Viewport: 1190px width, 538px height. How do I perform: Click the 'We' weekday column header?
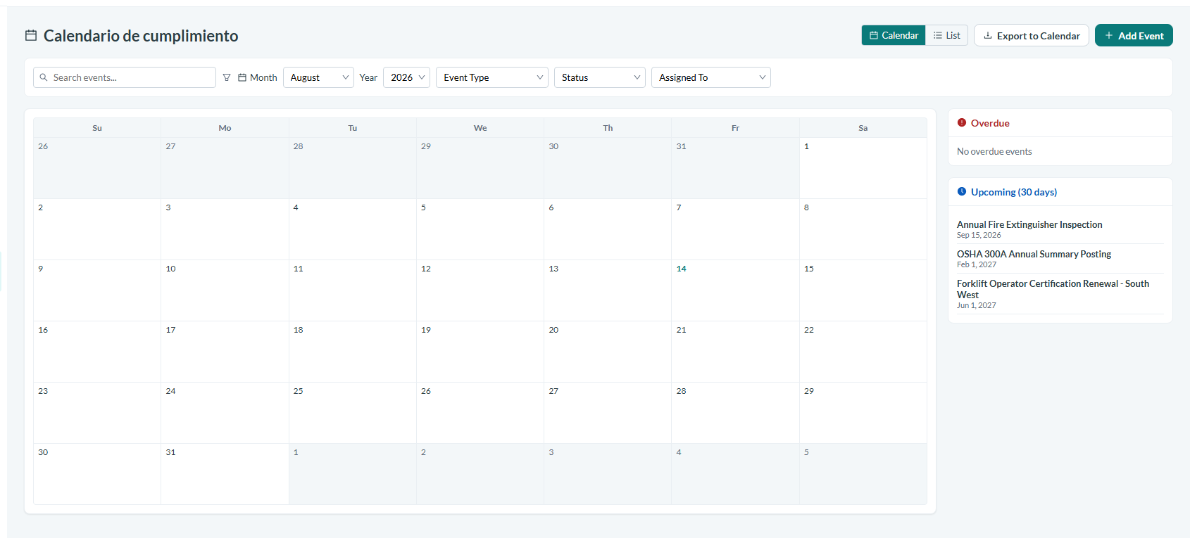(x=480, y=128)
